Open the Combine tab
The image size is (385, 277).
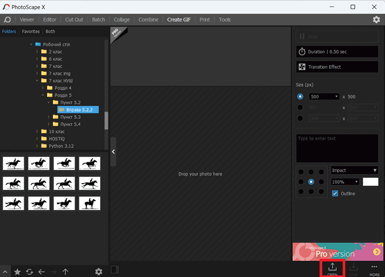click(x=149, y=20)
